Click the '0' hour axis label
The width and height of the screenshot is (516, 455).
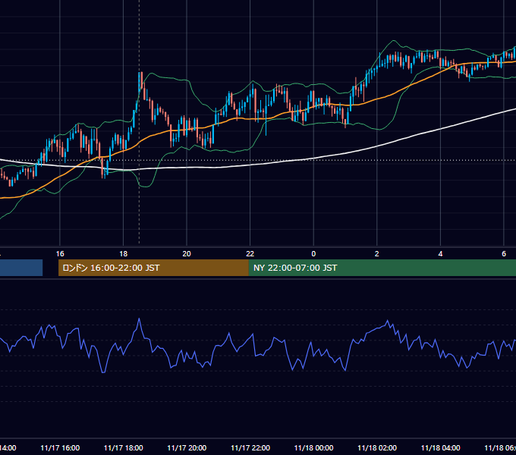click(313, 254)
